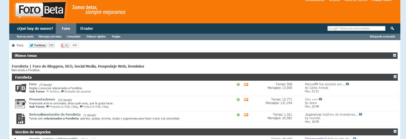Click the +1 count 450
Image resolution: width=406 pixels, height=139 pixels.
point(75,45)
